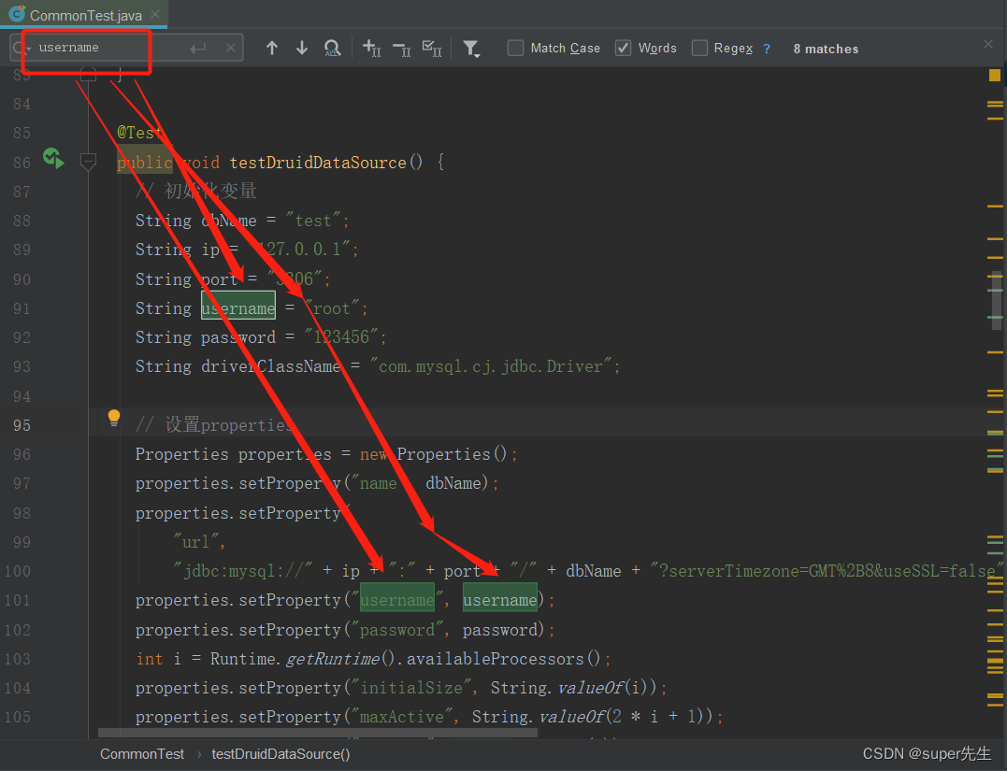Enable the Regex checkbox
Viewport: 1007px width, 771px height.
(x=699, y=49)
